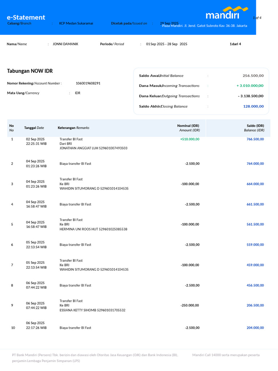The image size is (278, 371).
Task: Click branch name KCP Medan Sukaramai
Action: tap(76, 24)
